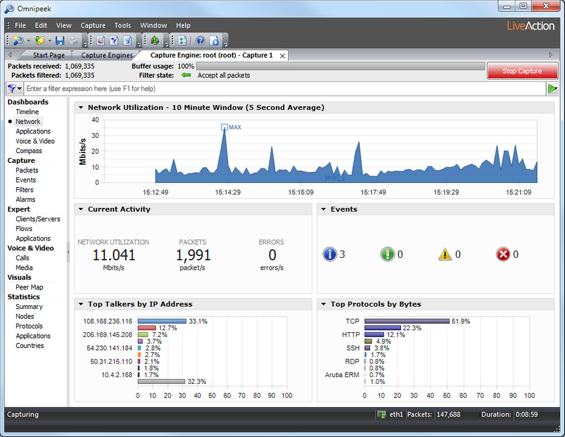Click the green Filter state arrow icon
Viewport: 565px width, 437px height.
pos(186,75)
